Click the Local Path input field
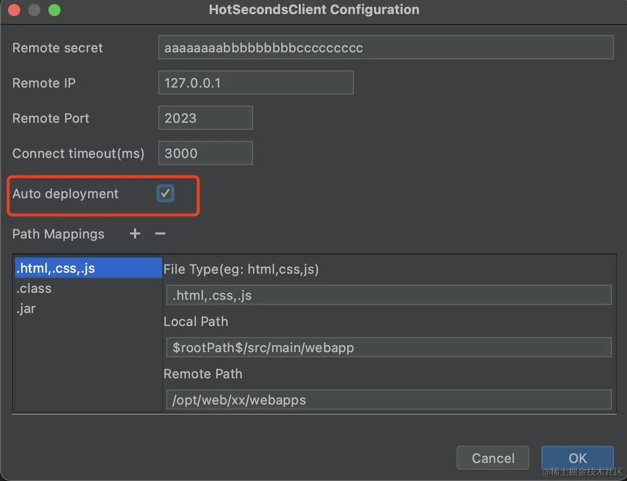 point(389,348)
